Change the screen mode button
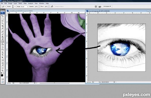The image size is (151, 98). pos(3,82)
